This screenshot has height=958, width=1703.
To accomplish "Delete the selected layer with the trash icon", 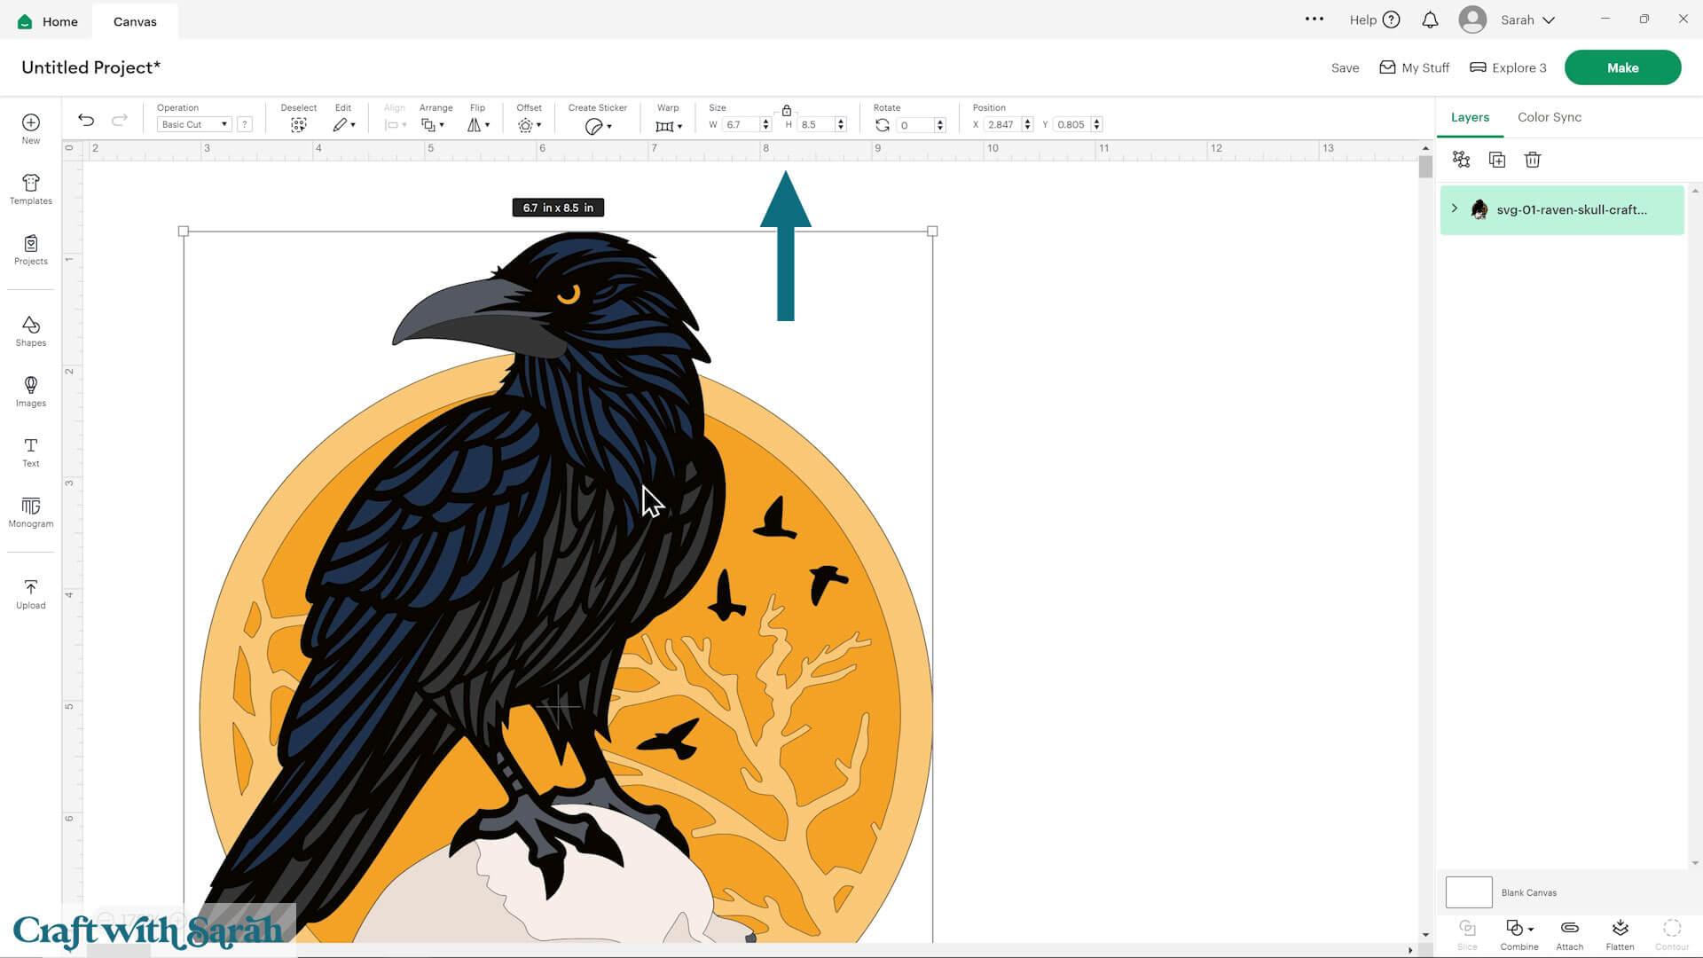I will [1532, 160].
